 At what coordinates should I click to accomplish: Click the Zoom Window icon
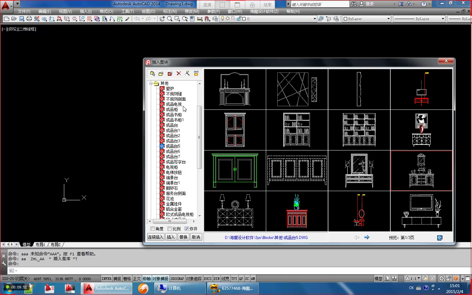point(177,19)
